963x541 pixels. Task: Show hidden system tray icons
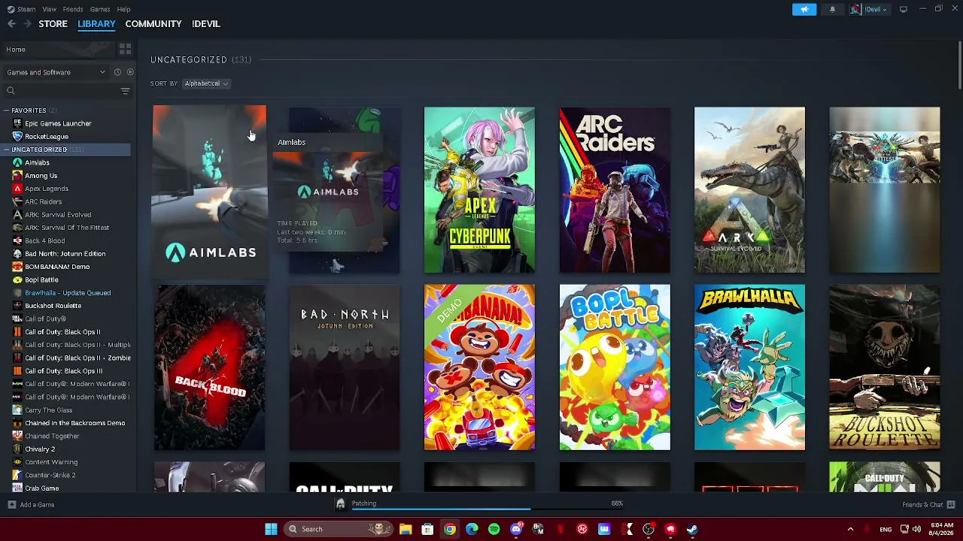850,529
